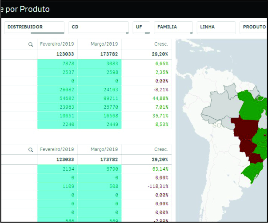Open the FAMILIA filter
Image resolution: width=268 pixels, height=223 pixels.
(x=173, y=27)
